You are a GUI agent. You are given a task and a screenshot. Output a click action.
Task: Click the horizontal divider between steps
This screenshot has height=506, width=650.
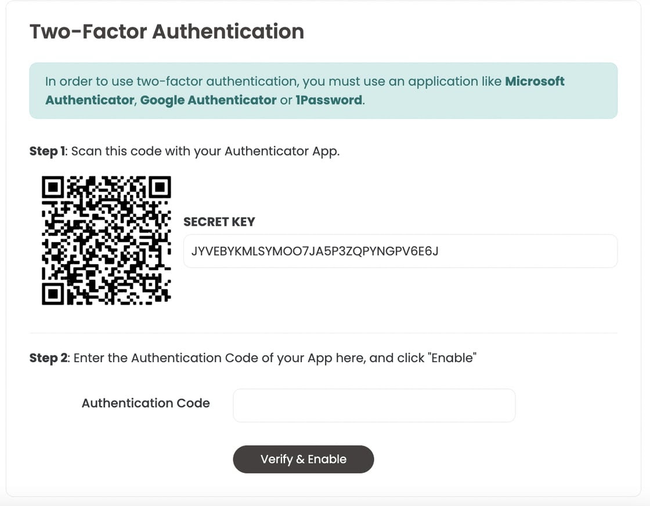(x=323, y=332)
